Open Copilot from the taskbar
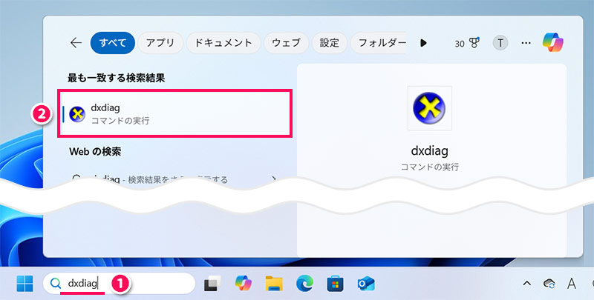 (244, 284)
